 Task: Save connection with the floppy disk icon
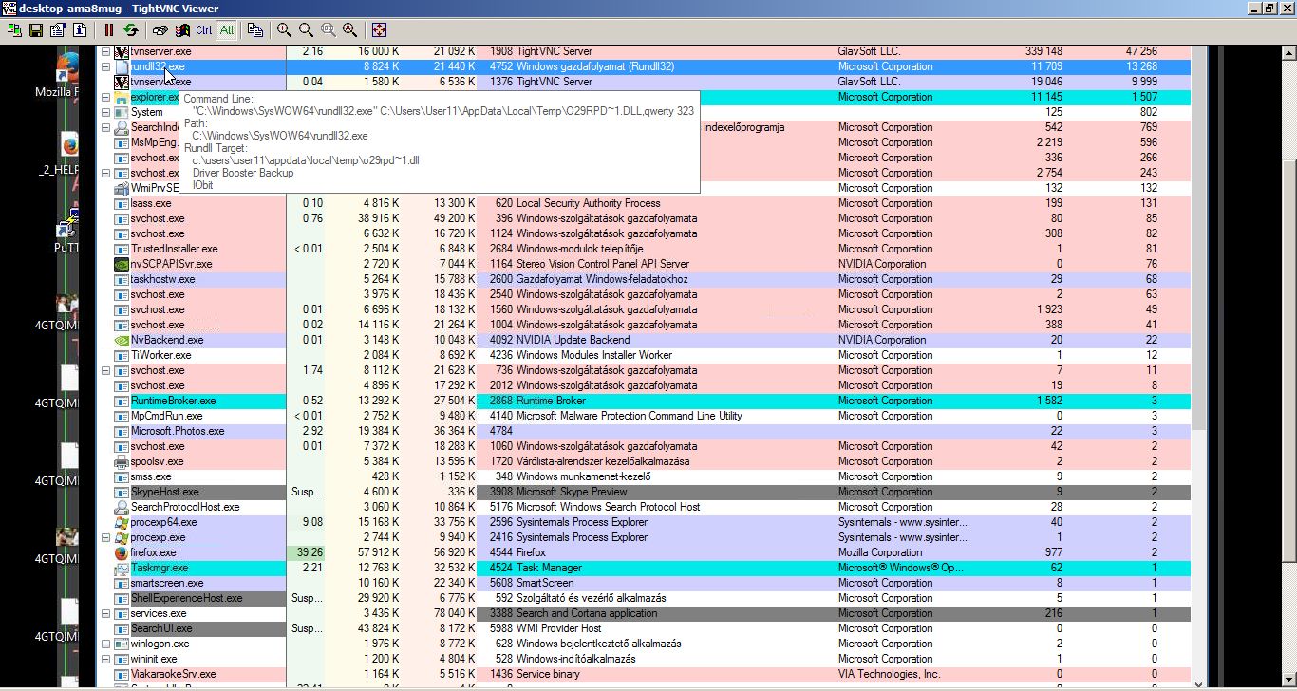tap(36, 30)
